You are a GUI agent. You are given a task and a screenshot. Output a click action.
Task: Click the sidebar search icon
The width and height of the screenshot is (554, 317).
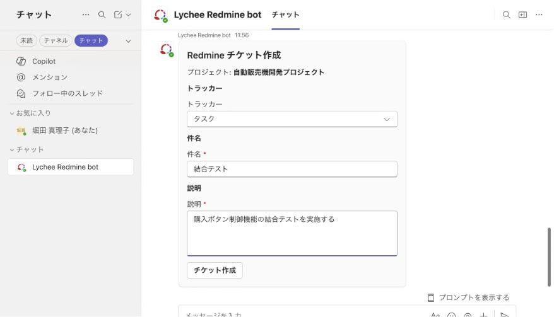[x=102, y=14]
